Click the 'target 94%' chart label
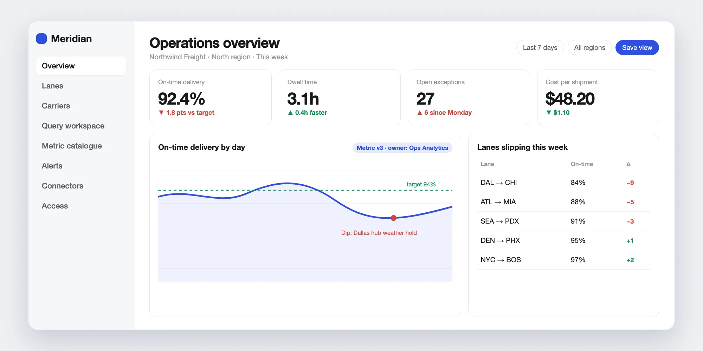 [421, 184]
